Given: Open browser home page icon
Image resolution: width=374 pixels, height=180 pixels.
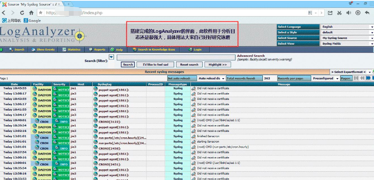Looking at the screenshot, I should pos(31,13).
